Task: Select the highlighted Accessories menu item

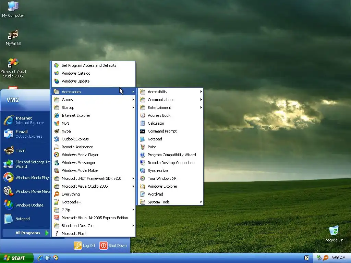Action: pos(94,92)
